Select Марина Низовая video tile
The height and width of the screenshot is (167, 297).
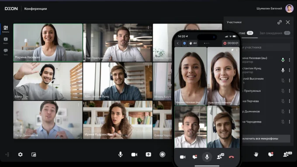(x=48, y=42)
